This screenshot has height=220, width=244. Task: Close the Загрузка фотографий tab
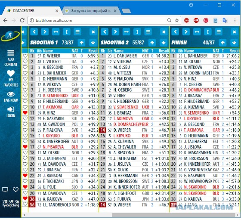pos(115,11)
